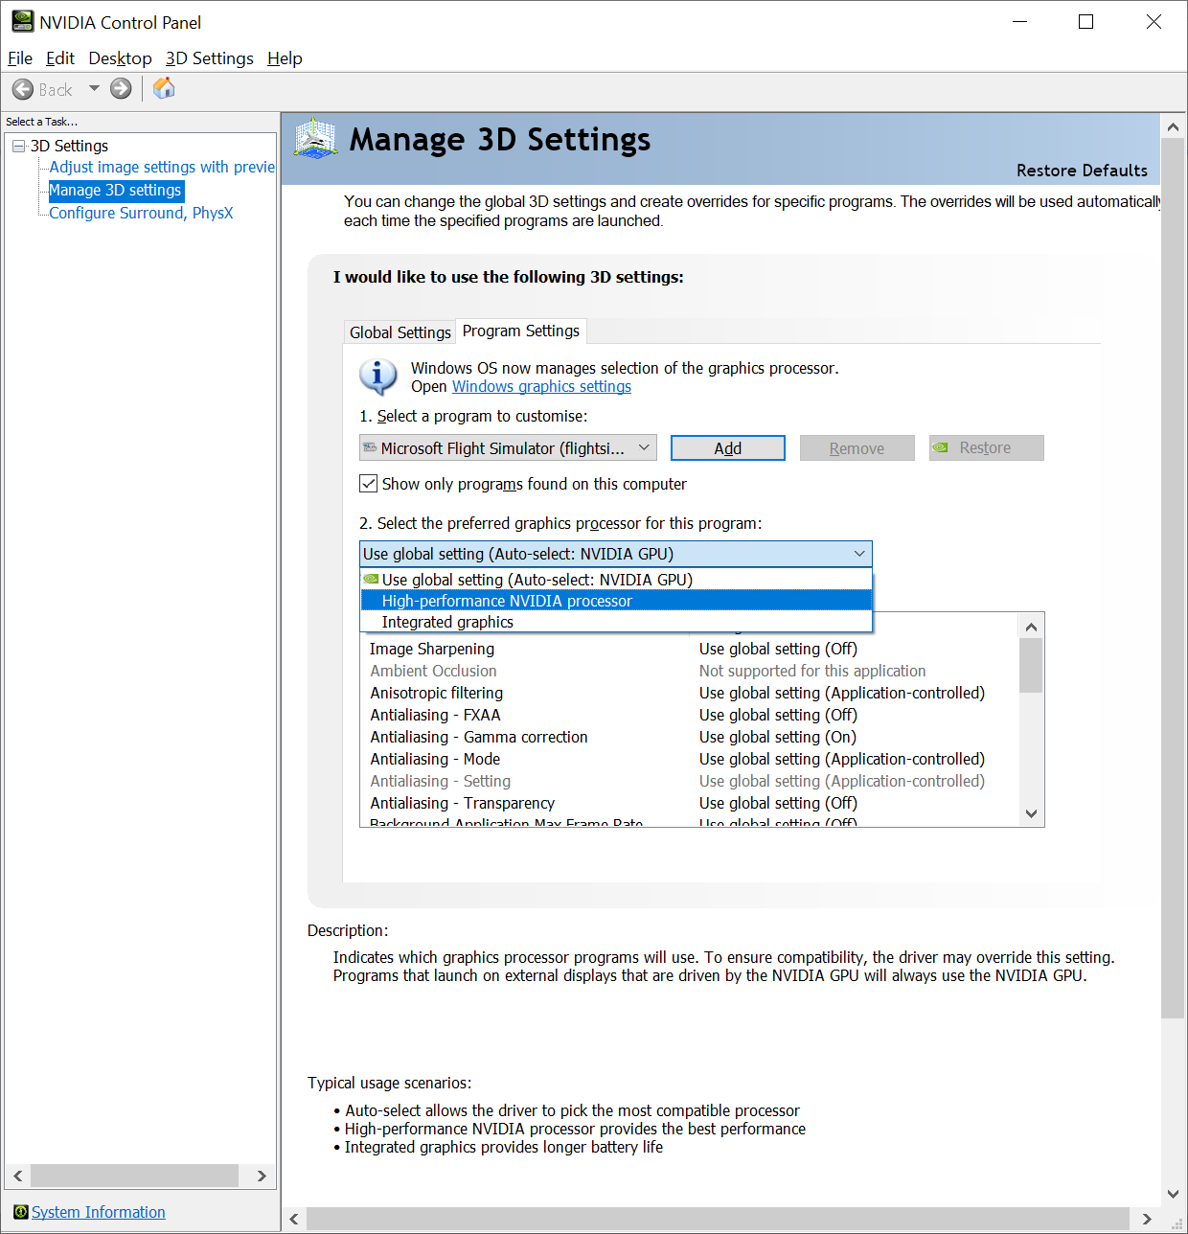The height and width of the screenshot is (1234, 1188).
Task: Click the Manage 3D Settings header icon
Action: 315,140
